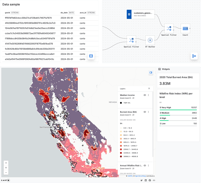Click the geoid cell starting with a3d2af9475

[x=29, y=59]
